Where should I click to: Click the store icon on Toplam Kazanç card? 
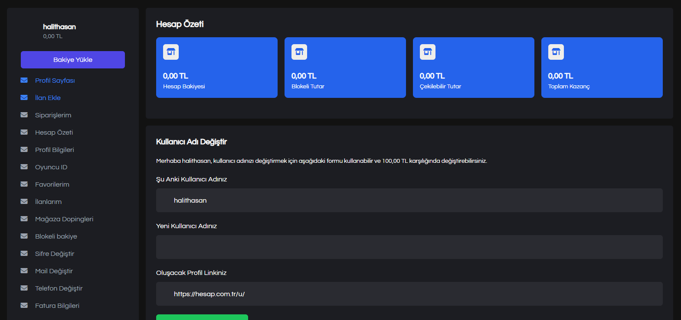(x=556, y=52)
